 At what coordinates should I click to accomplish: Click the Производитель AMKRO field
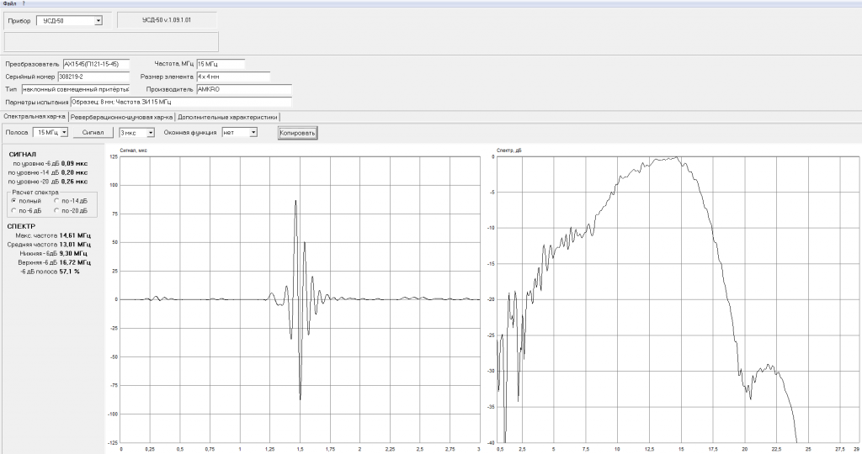coord(244,89)
